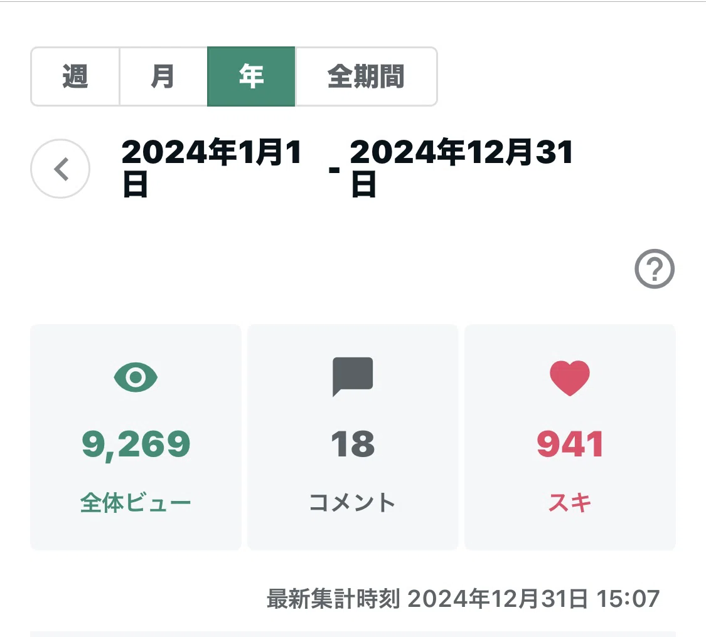Click the start date 2024年1月1日
706x637 pixels.
[211, 168]
